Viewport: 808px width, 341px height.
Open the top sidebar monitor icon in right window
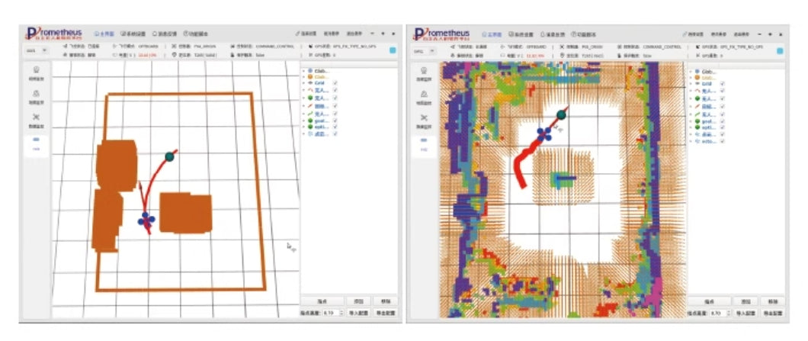click(424, 71)
